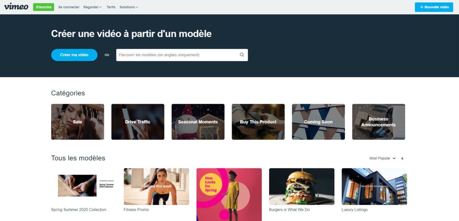Select the Business Announcements category
Image resolution: width=459 pixels, height=221 pixels.
(x=379, y=122)
